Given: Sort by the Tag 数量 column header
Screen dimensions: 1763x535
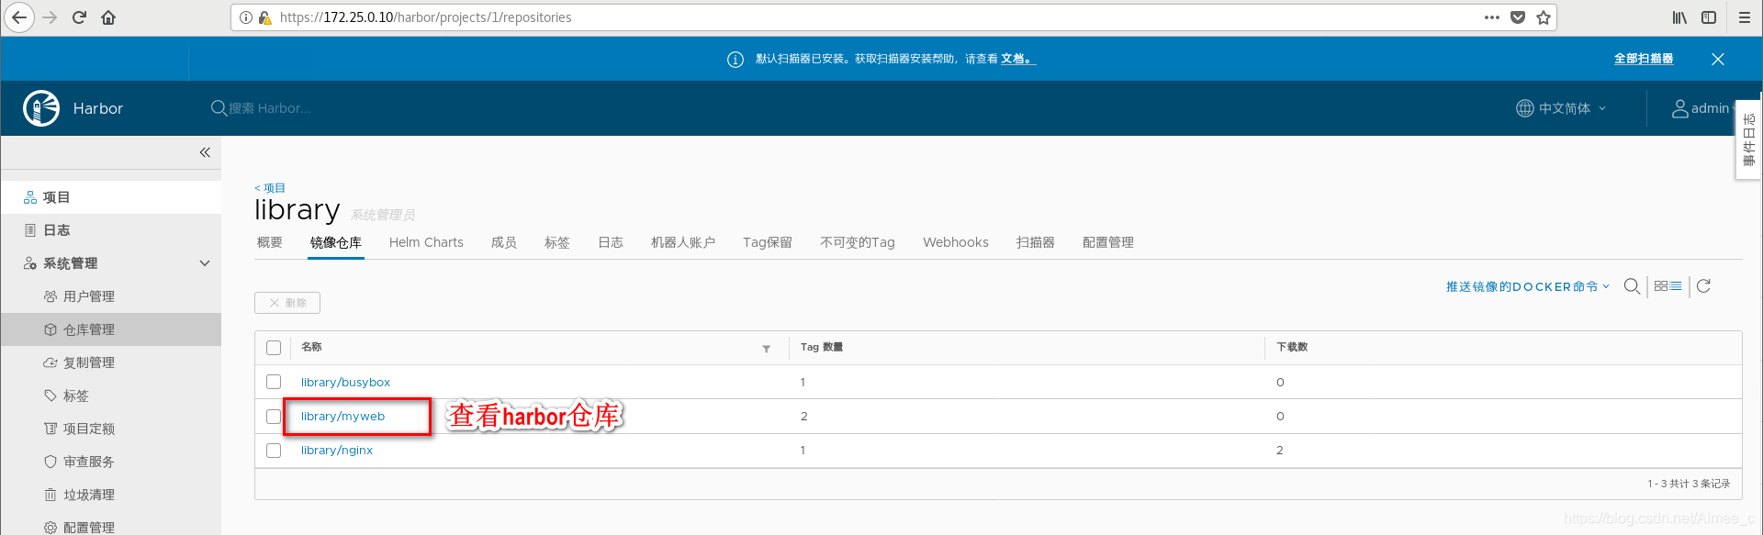Looking at the screenshot, I should pyautogui.click(x=822, y=347).
